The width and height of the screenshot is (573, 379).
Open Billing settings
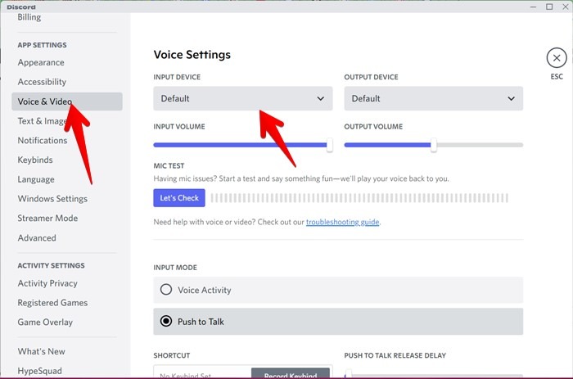tap(29, 17)
